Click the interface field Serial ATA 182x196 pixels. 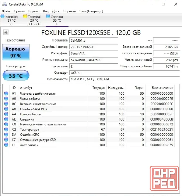94,53
